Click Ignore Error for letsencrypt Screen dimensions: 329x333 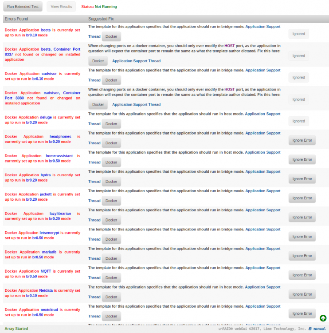click(302, 237)
